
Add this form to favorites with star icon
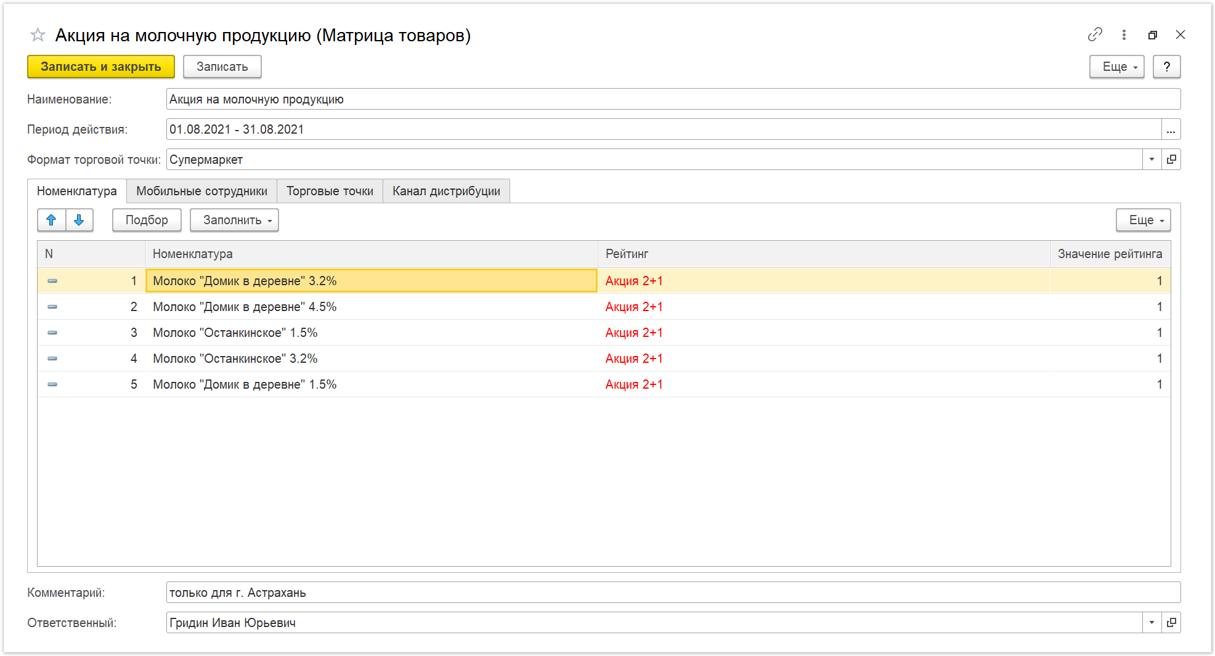(x=38, y=35)
